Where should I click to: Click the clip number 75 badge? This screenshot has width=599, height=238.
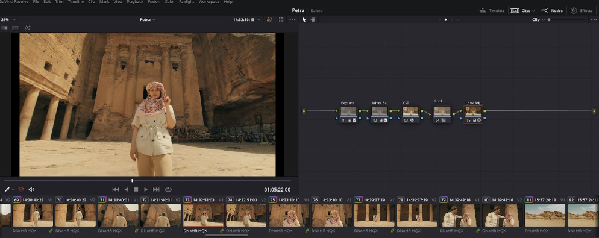click(x=272, y=200)
